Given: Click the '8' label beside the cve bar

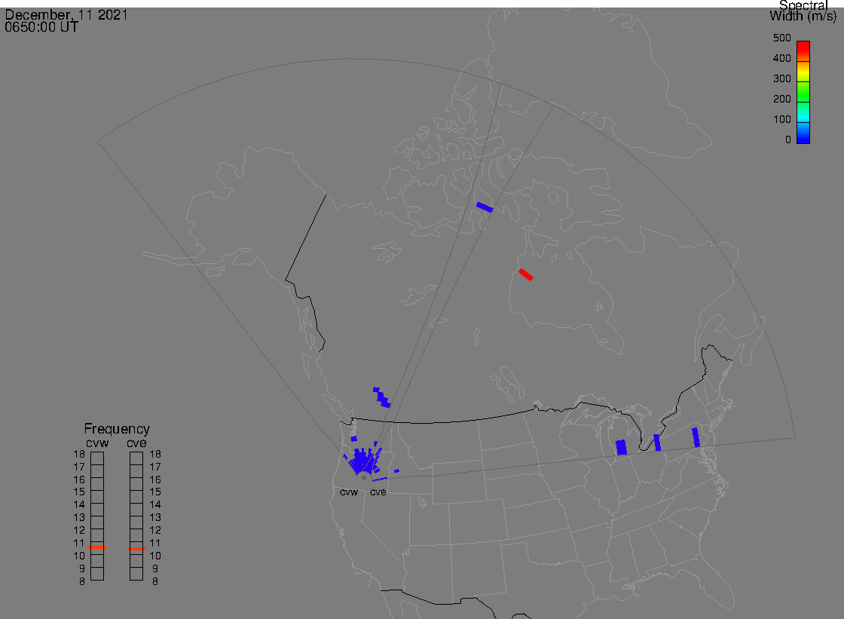Looking at the screenshot, I should point(155,582).
